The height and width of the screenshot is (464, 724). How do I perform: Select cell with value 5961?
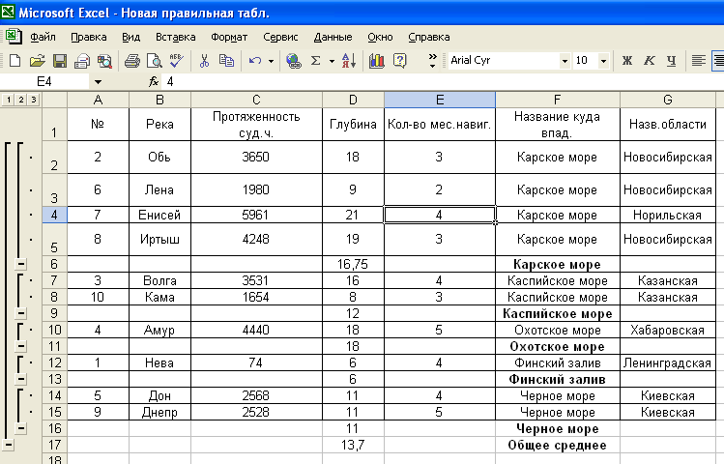[256, 216]
